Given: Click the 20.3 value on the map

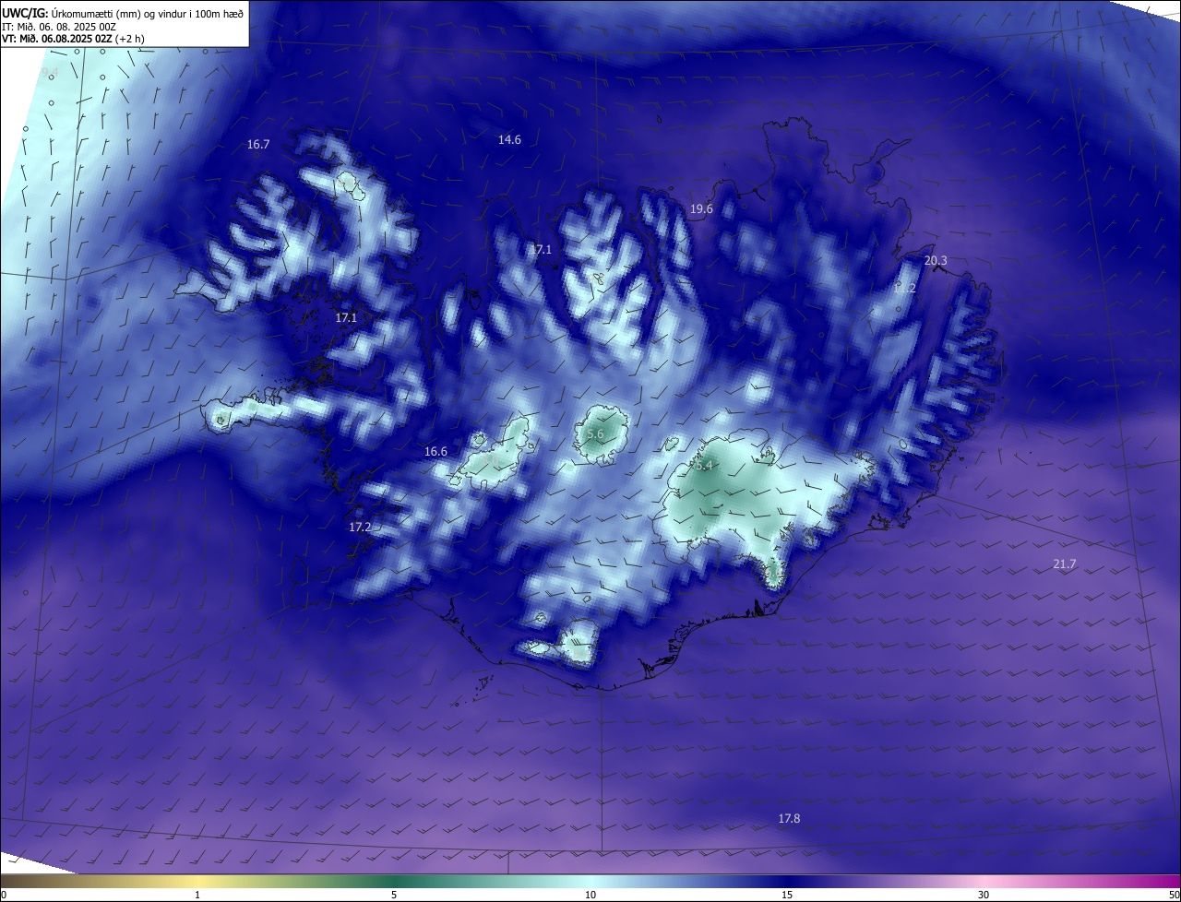Looking at the screenshot, I should pyautogui.click(x=936, y=261).
